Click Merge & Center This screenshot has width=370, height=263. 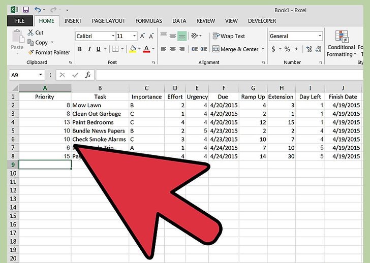[235, 49]
